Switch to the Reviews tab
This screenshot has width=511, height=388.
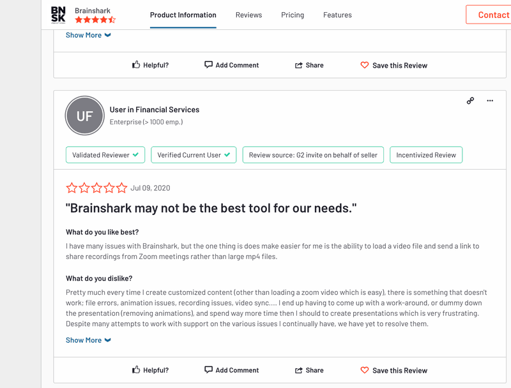pyautogui.click(x=248, y=15)
